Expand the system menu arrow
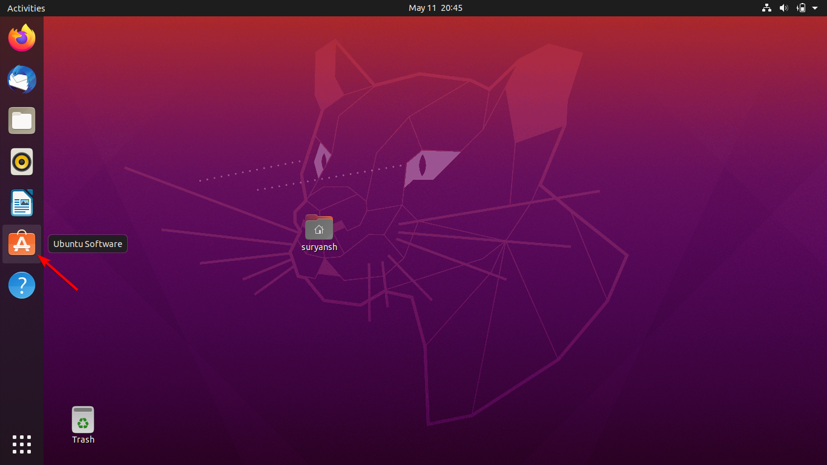 tap(815, 8)
